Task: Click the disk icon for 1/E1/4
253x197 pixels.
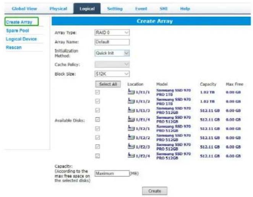Action: (131, 119)
